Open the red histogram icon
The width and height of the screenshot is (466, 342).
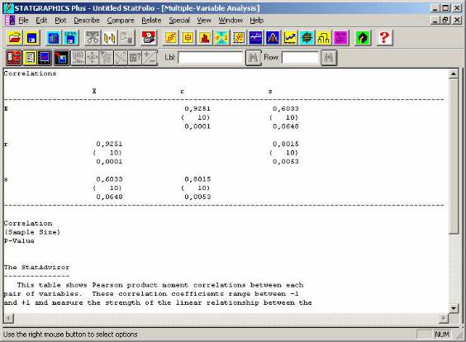(x=204, y=38)
